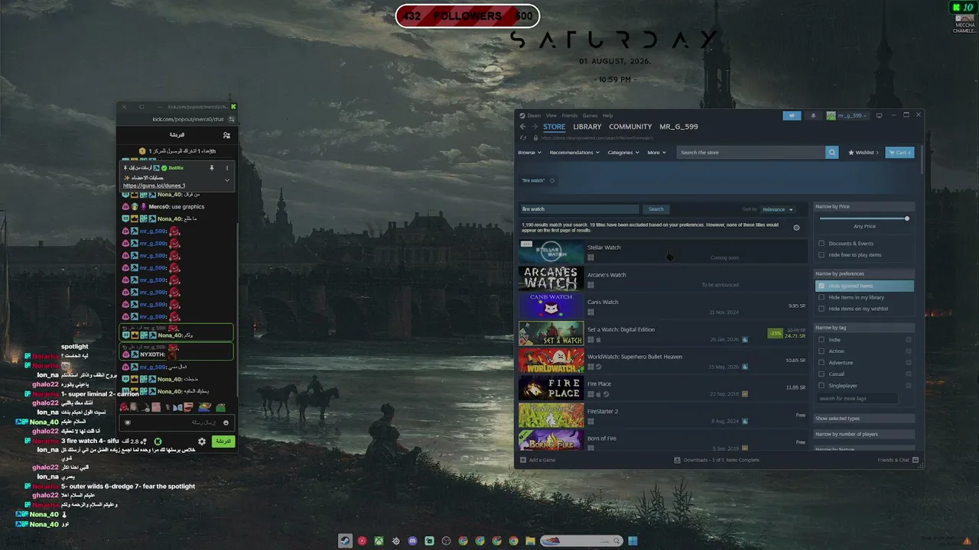Open the Friends menu in Steam
The height and width of the screenshot is (550, 979).
click(x=570, y=115)
